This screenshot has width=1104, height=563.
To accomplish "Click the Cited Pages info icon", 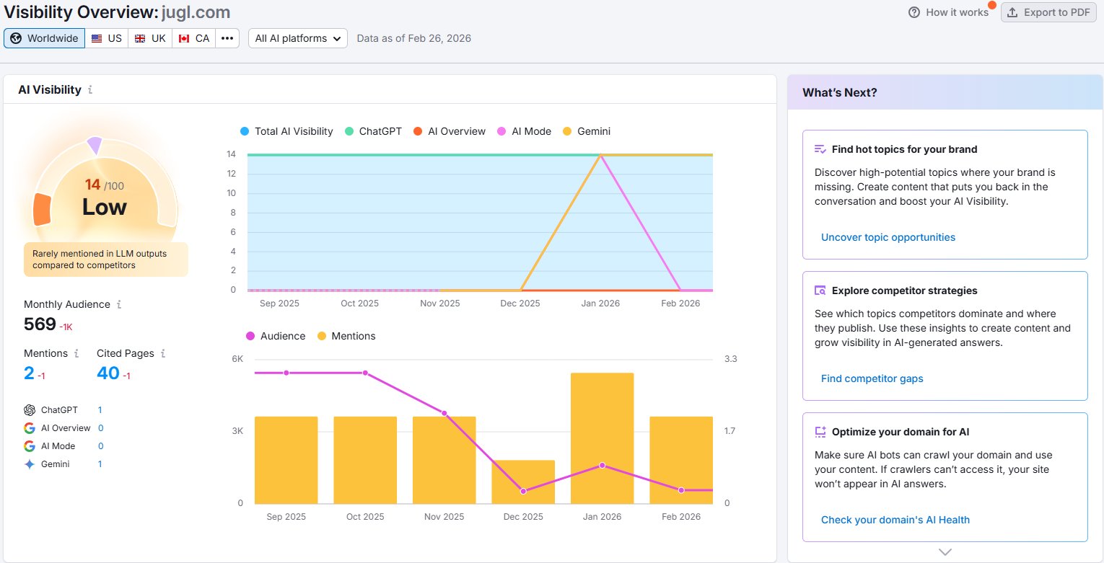I will click(163, 353).
